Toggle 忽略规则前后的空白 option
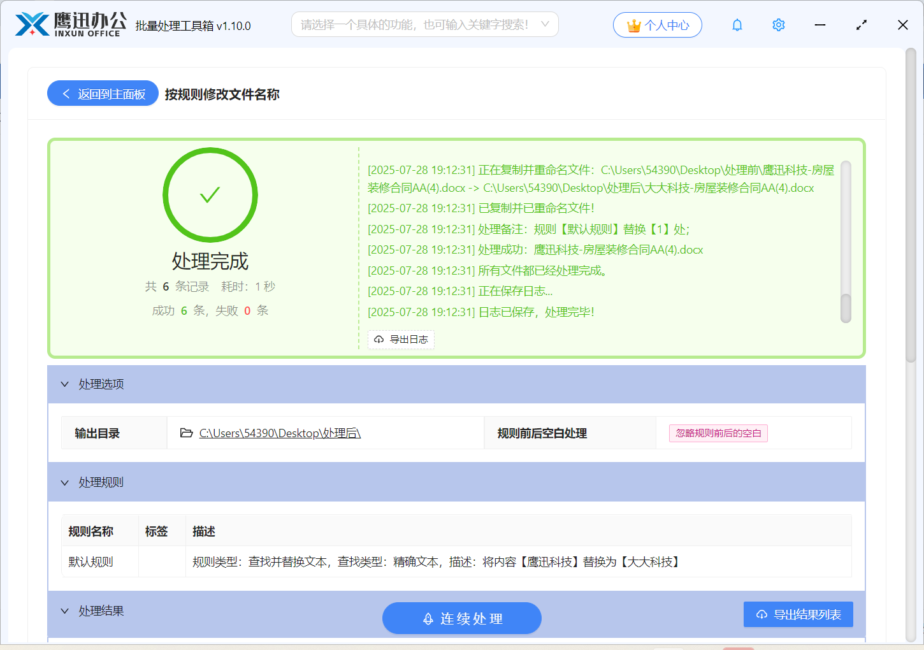 pos(718,433)
